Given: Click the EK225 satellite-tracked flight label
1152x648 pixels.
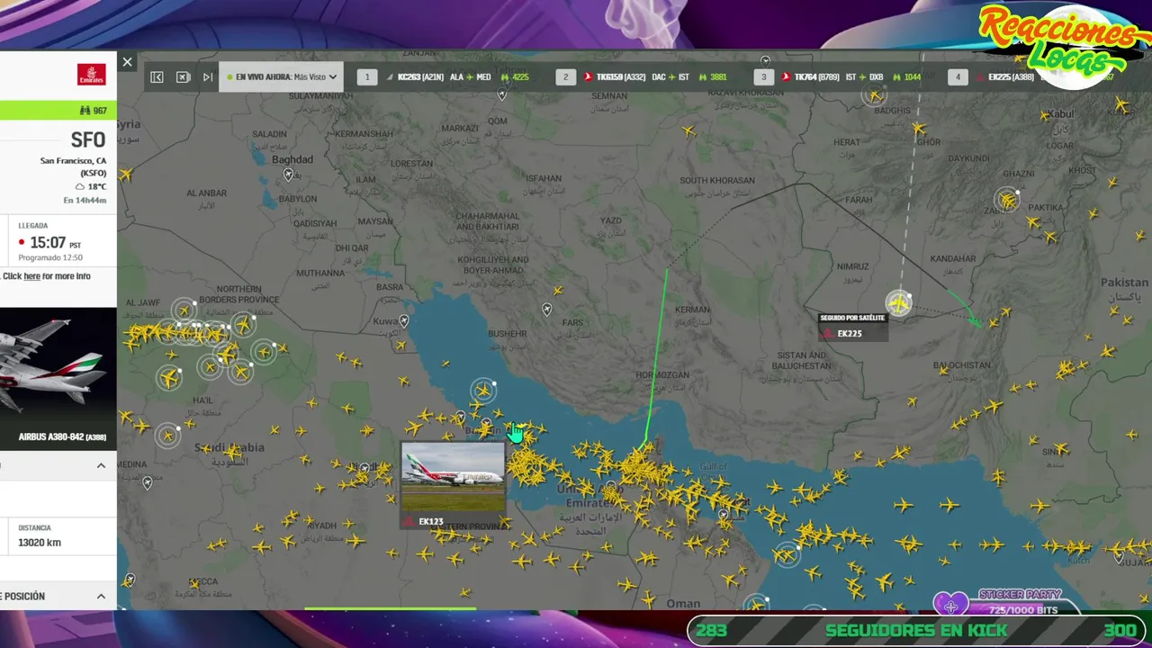Looking at the screenshot, I should click(852, 328).
